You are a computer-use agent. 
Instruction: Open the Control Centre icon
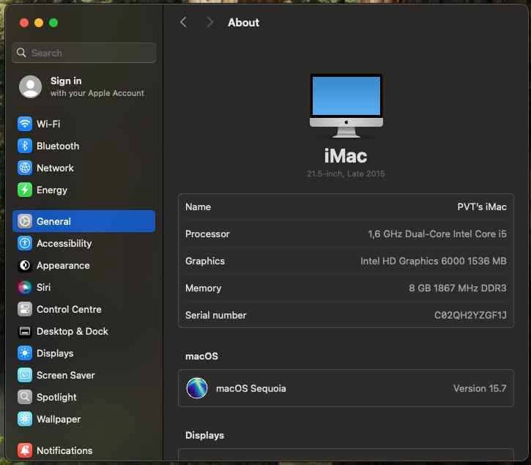tap(25, 309)
